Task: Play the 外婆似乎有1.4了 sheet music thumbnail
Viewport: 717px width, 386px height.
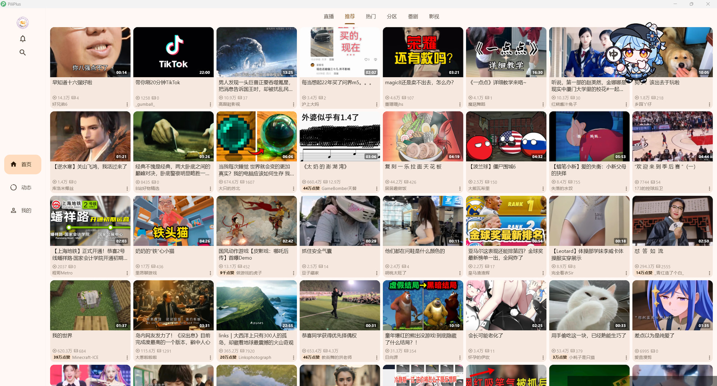Action: pyautogui.click(x=339, y=136)
